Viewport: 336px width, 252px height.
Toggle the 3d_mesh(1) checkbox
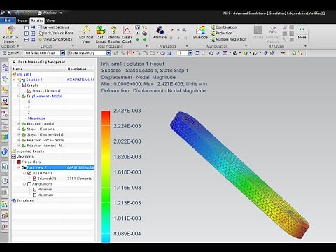click(x=35, y=178)
